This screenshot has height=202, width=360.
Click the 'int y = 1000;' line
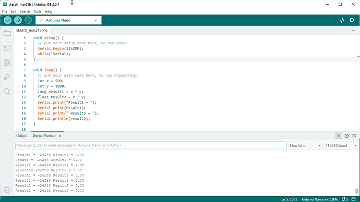pos(52,86)
